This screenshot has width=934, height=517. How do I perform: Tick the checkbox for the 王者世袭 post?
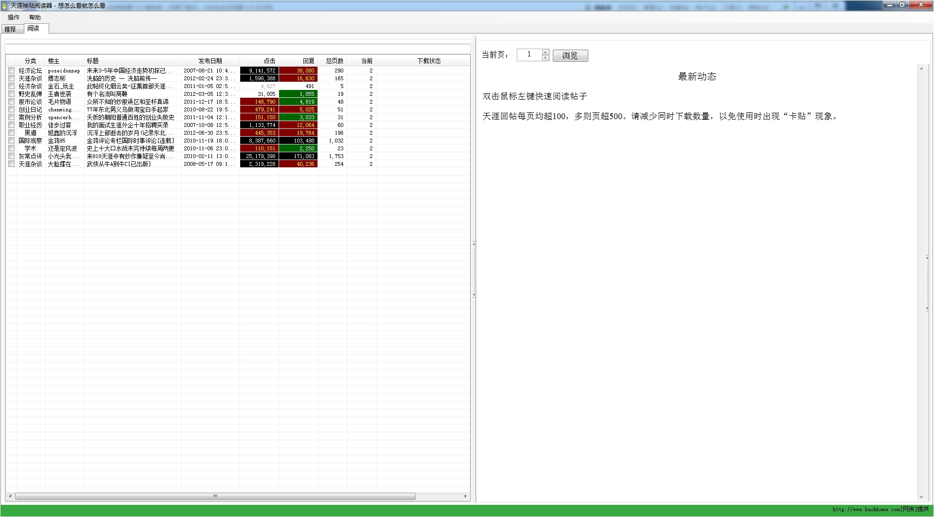(12, 94)
